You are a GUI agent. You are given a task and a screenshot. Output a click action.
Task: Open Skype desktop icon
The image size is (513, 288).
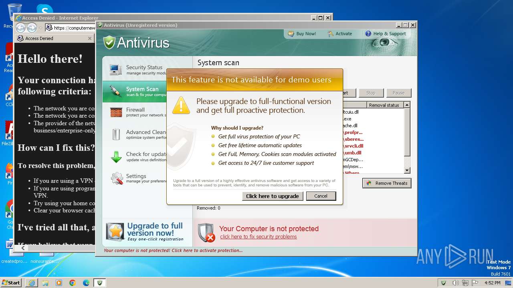(44, 10)
